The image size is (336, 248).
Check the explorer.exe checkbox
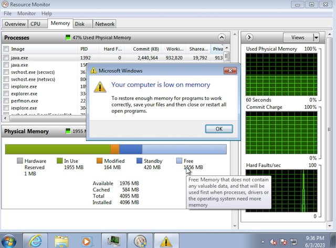point(6,94)
